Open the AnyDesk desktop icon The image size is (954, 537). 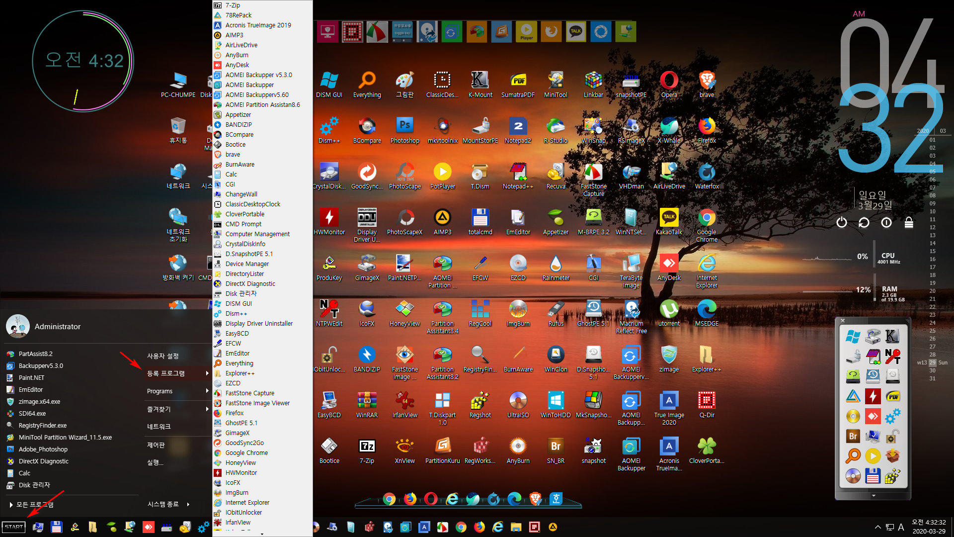coord(669,267)
